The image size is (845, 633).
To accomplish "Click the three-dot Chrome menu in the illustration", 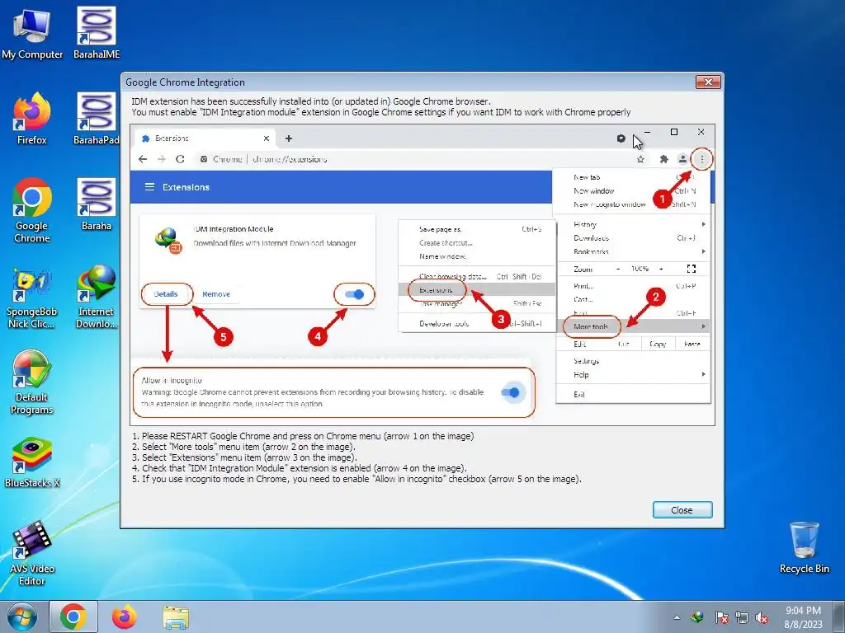I will tap(701, 159).
